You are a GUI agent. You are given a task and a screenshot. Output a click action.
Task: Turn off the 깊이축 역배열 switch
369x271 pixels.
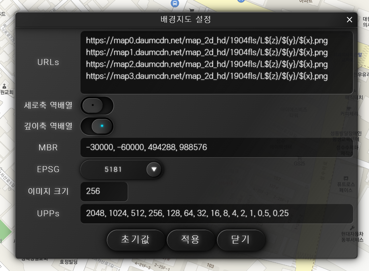pos(97,126)
